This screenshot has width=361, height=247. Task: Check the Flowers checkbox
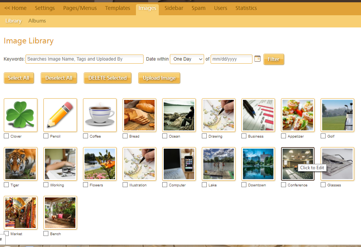(x=85, y=185)
